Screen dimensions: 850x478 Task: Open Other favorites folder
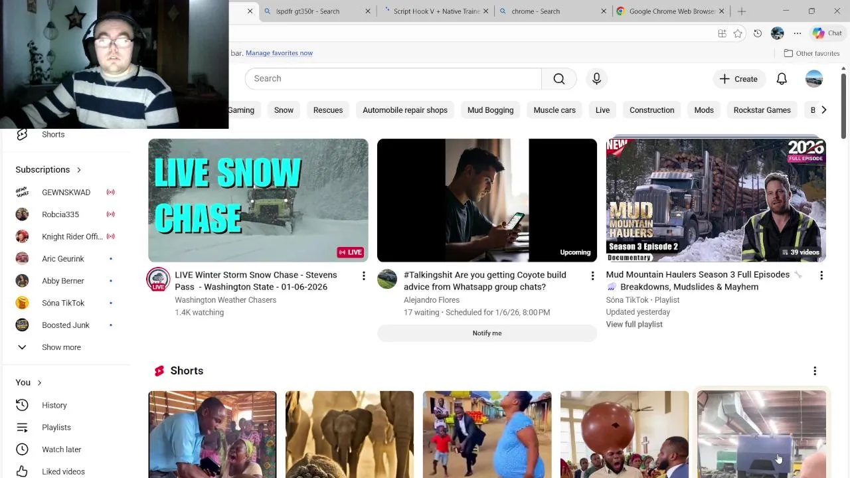point(811,53)
